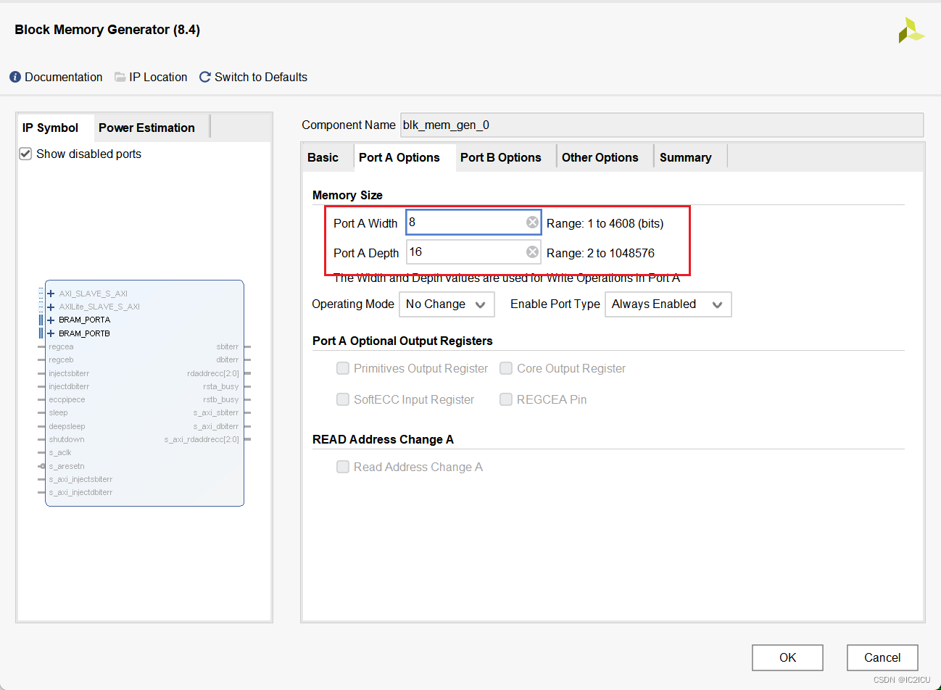Clear the Port A Width field
Viewport: 941px width, 690px height.
(x=532, y=223)
